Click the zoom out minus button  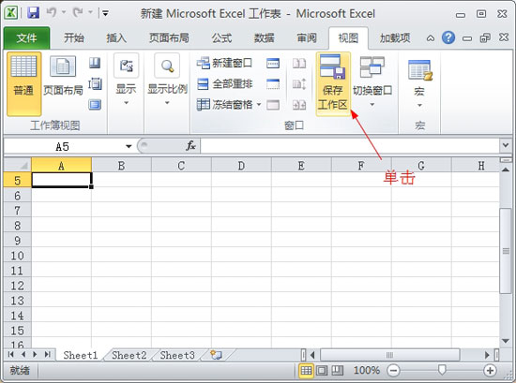tap(393, 371)
